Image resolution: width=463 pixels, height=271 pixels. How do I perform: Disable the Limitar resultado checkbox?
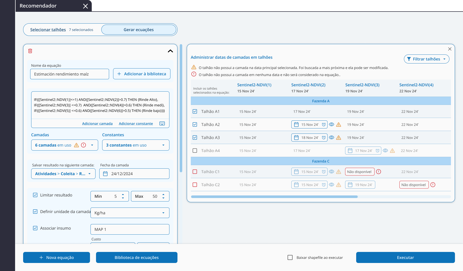coord(35,195)
